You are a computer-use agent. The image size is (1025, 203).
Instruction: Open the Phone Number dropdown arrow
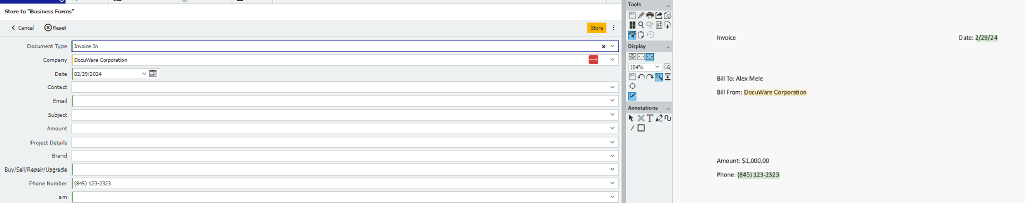pos(612,183)
